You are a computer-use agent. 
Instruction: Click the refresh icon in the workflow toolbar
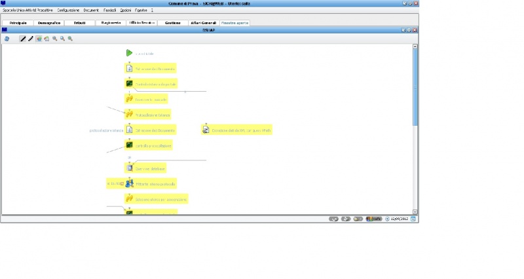pos(7,39)
